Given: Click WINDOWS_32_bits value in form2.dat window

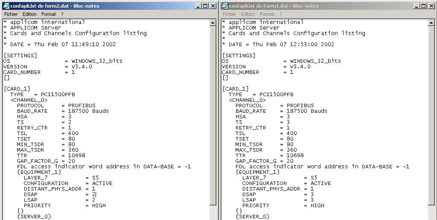Looking at the screenshot, I should click(x=97, y=61).
